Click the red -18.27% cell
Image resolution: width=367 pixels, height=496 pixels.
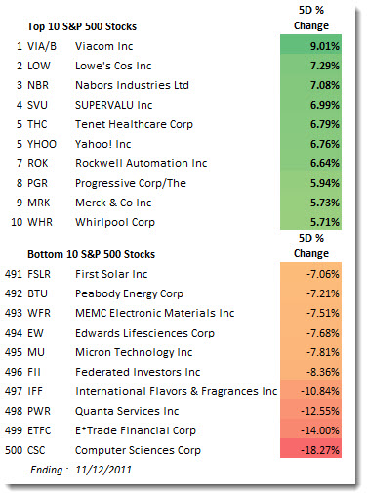coord(310,449)
